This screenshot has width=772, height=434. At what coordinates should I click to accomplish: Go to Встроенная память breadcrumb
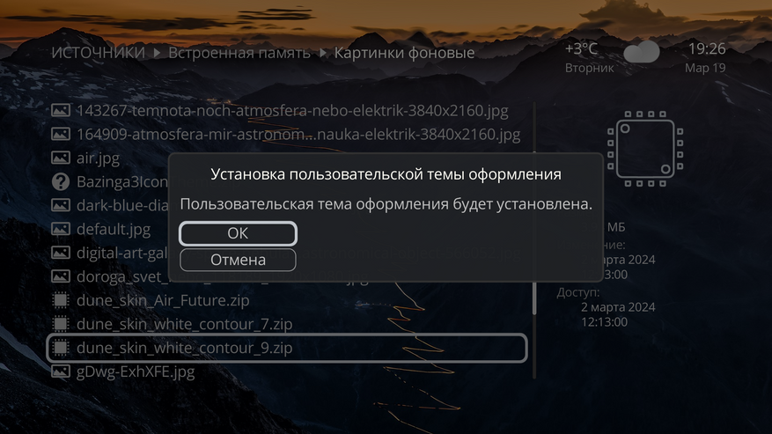tap(239, 53)
